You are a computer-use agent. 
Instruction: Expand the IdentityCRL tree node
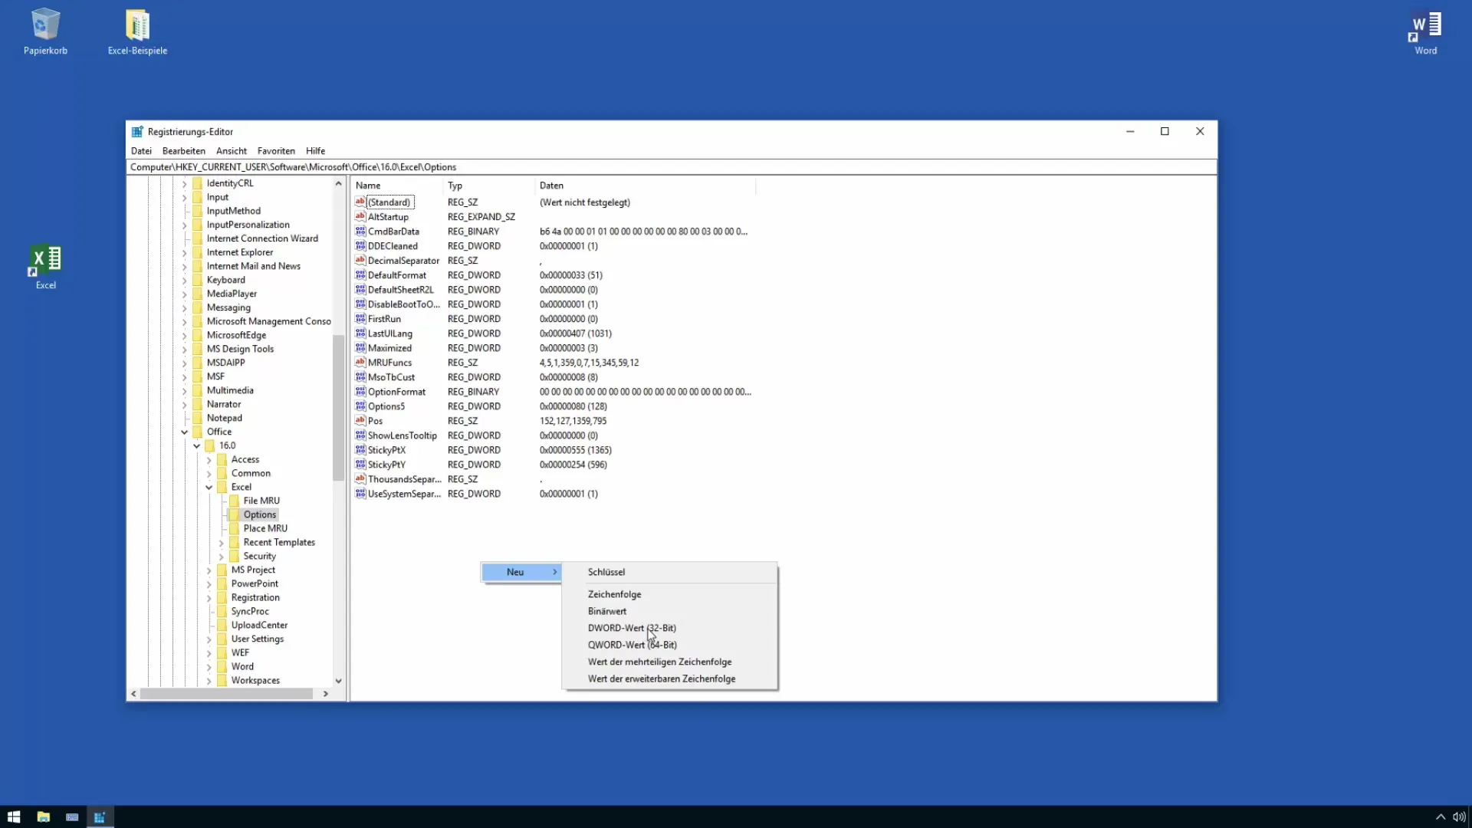pyautogui.click(x=184, y=183)
